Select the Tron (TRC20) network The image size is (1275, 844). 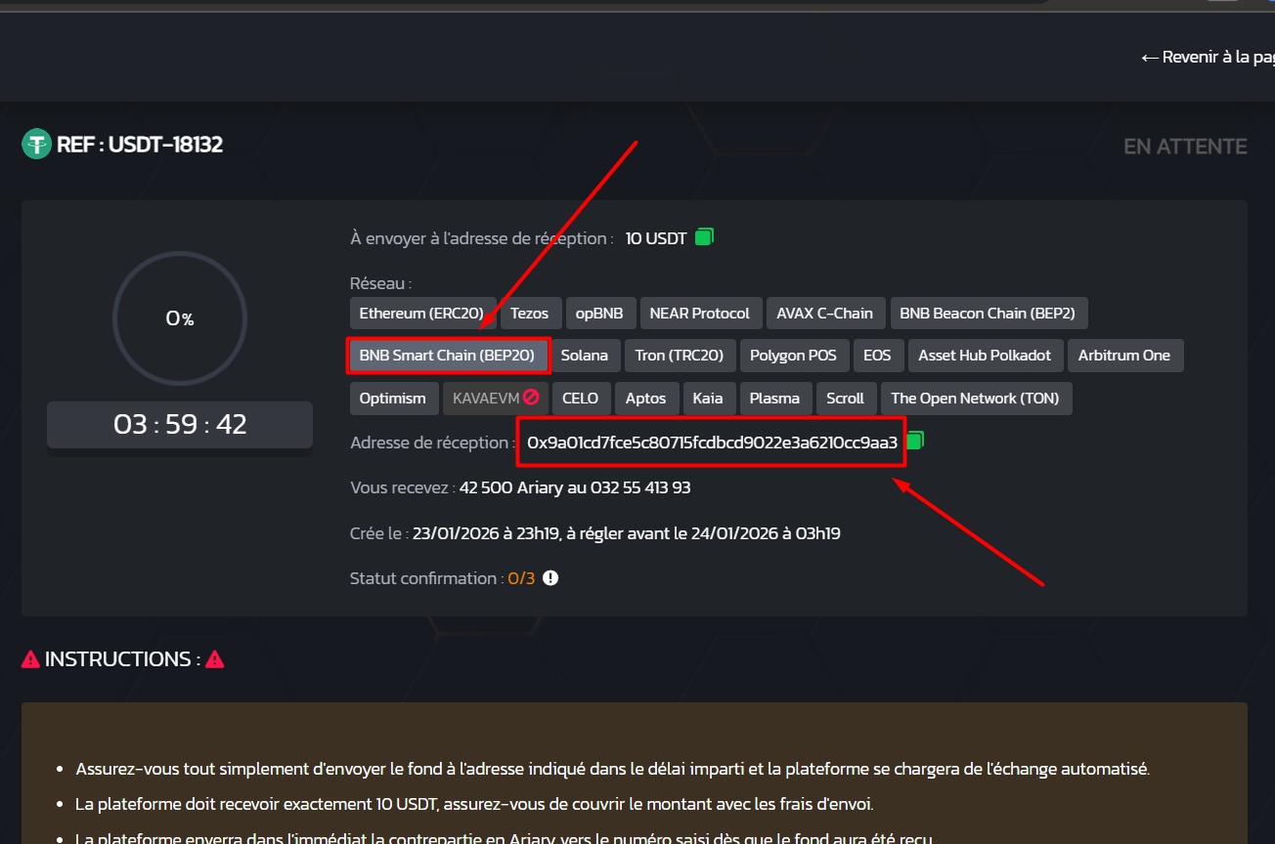(680, 356)
